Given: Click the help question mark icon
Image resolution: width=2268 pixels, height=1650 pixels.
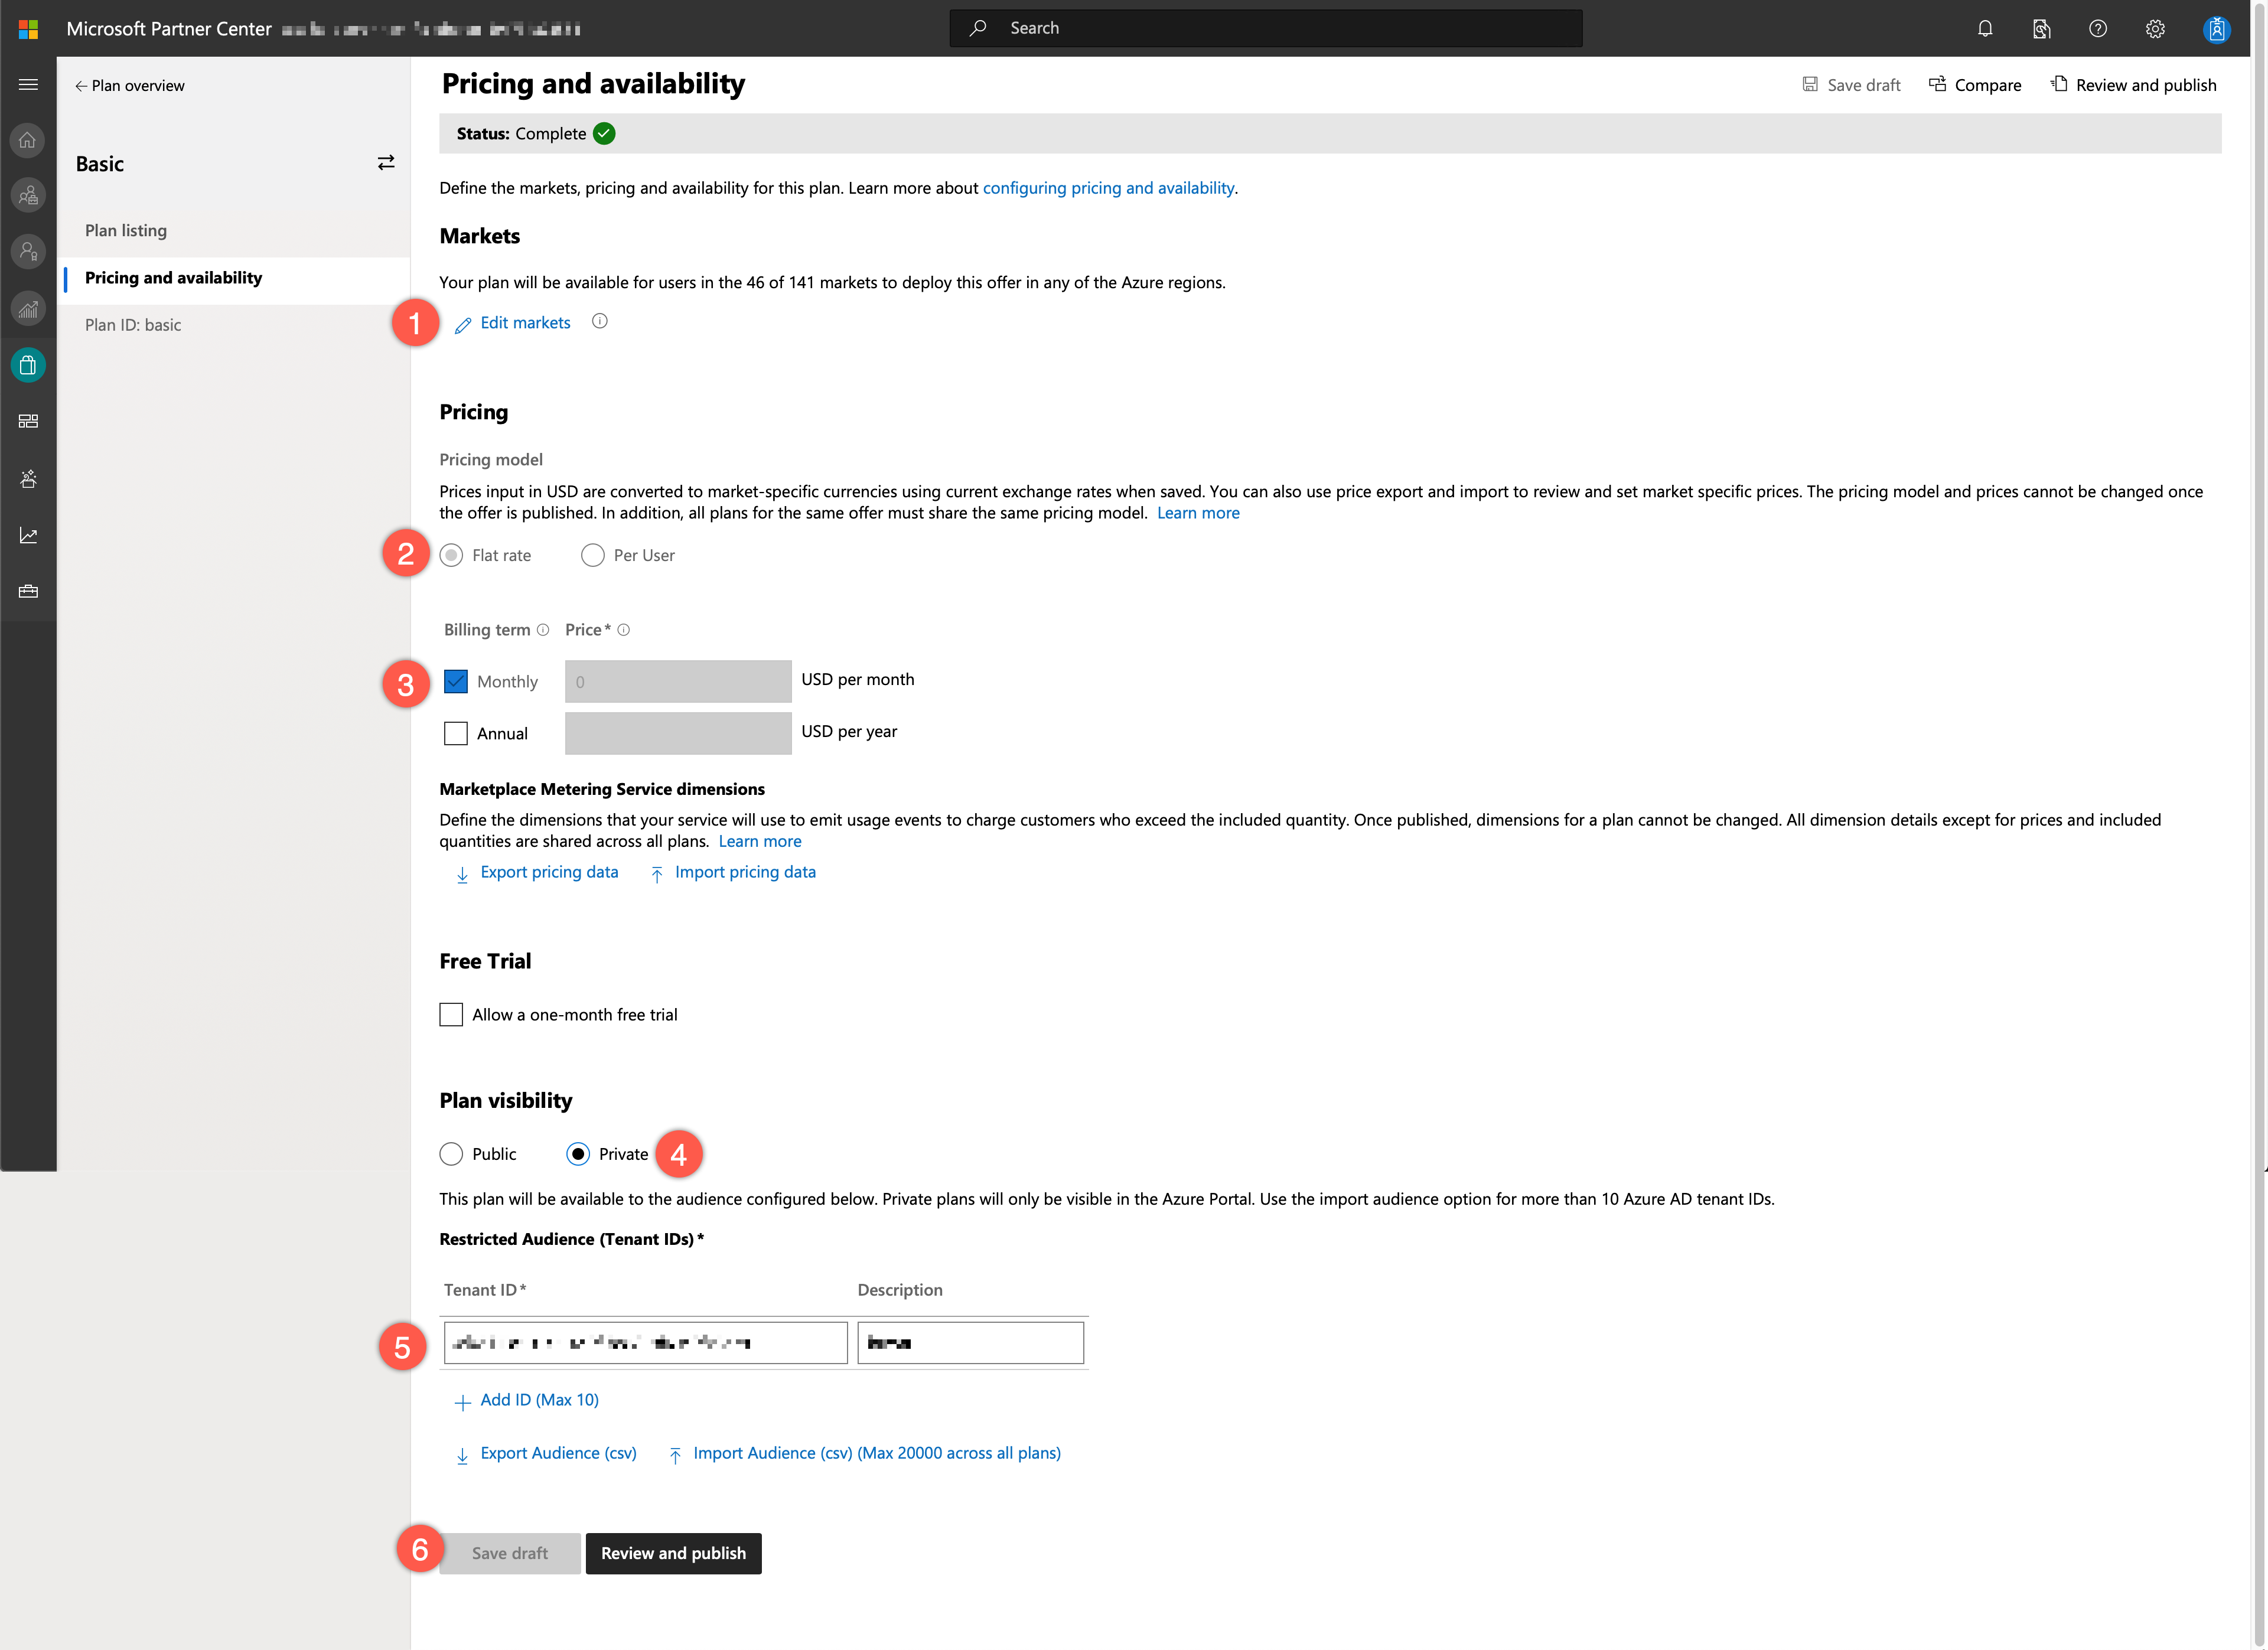Looking at the screenshot, I should (x=2098, y=28).
